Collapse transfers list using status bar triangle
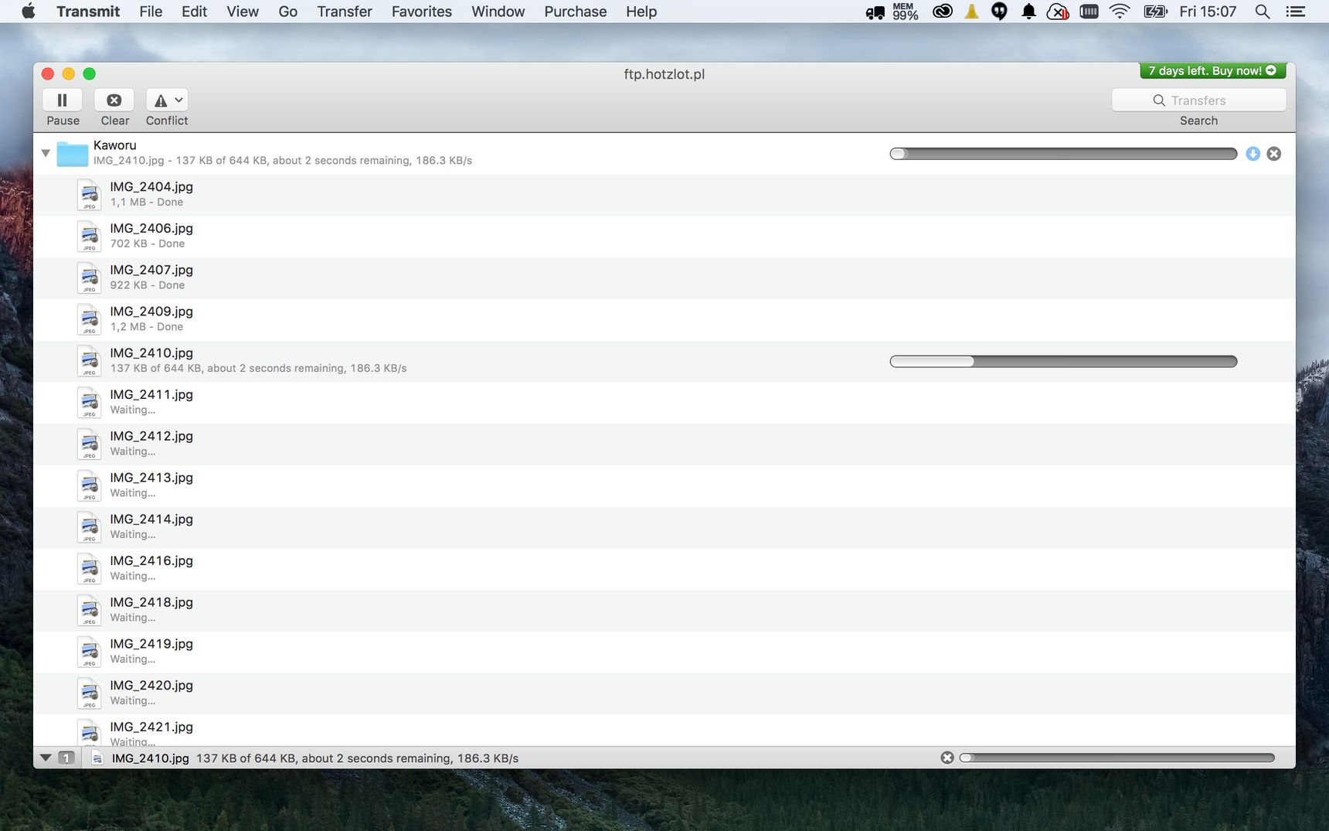 pyautogui.click(x=46, y=758)
